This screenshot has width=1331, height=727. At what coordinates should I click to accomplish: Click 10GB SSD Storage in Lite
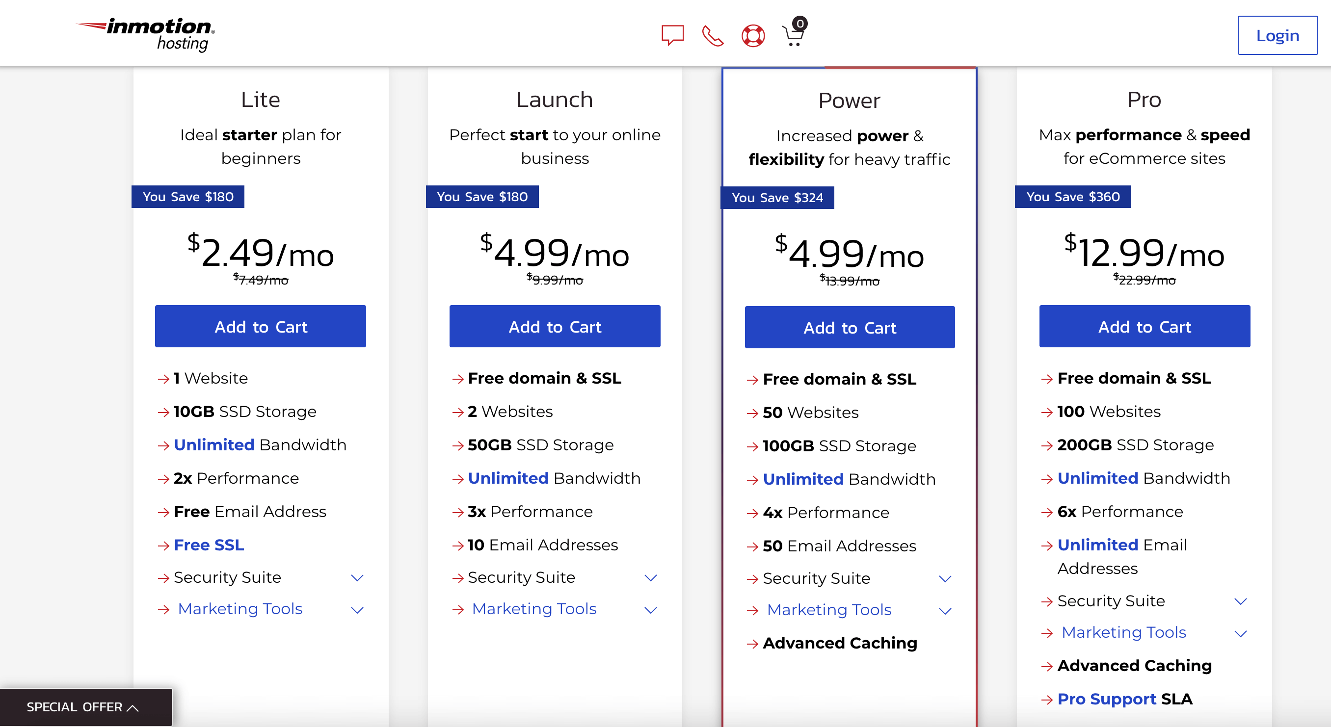(x=245, y=412)
